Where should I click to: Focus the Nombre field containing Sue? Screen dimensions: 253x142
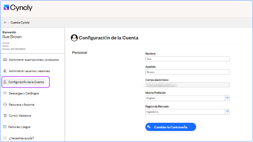click(x=188, y=59)
